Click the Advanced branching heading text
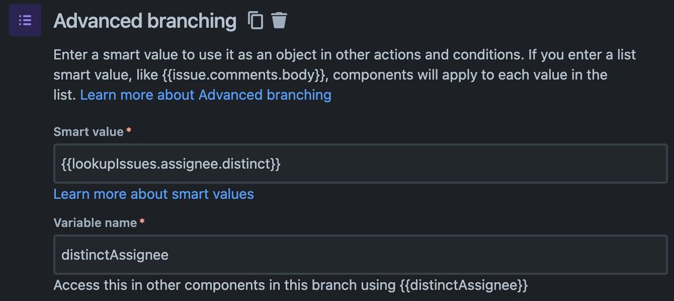 click(x=144, y=21)
